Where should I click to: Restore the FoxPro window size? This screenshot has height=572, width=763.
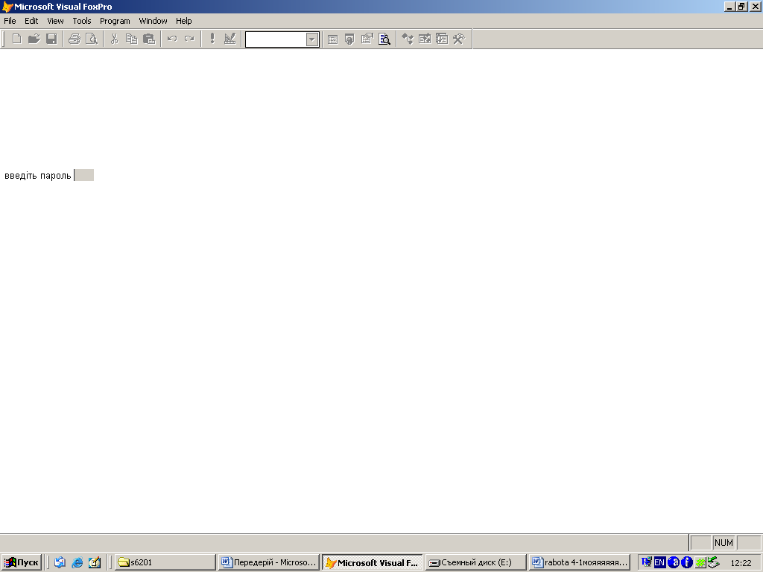(741, 7)
